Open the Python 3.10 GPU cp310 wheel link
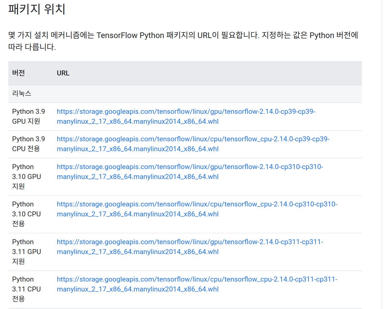The image size is (384, 309). point(190,172)
